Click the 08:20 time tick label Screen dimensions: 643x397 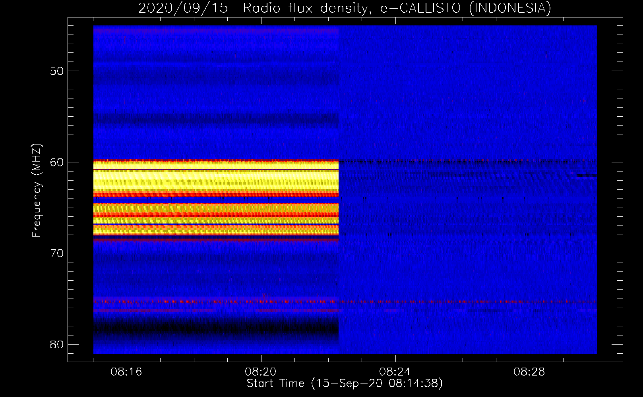pyautogui.click(x=261, y=372)
